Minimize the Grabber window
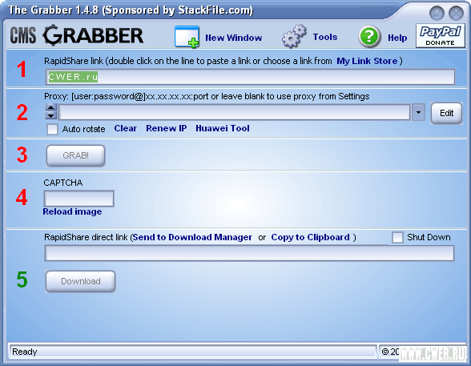 (437, 13)
